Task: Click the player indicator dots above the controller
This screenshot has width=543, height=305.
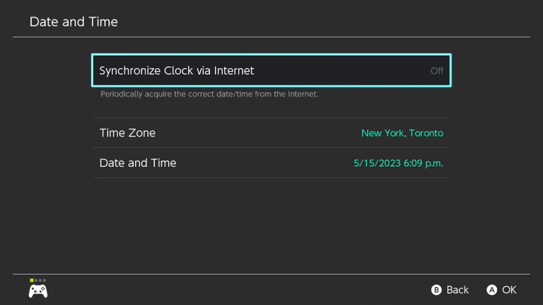Action: pos(38,280)
